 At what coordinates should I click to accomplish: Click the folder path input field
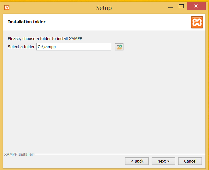[x=74, y=47]
